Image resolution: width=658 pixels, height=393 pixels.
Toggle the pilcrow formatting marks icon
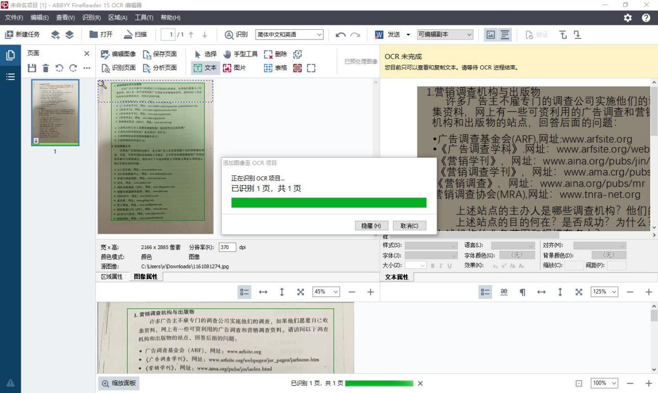pyautogui.click(x=522, y=292)
